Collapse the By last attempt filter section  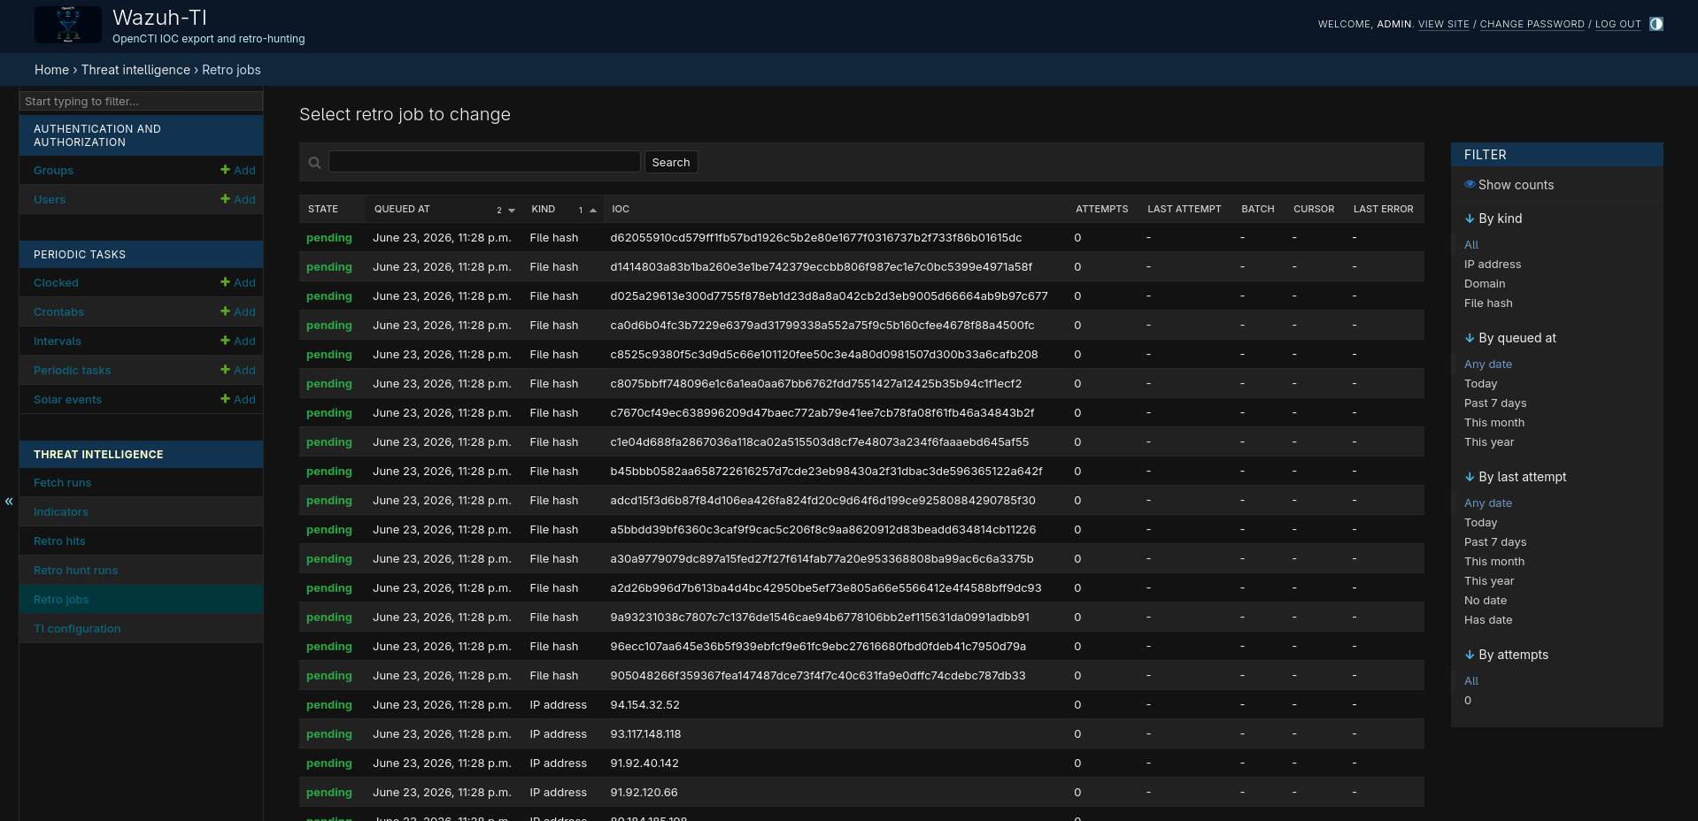(x=1516, y=477)
